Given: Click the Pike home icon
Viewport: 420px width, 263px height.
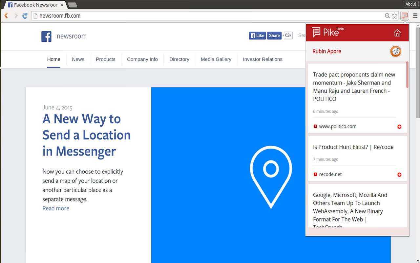Looking at the screenshot, I should [x=397, y=33].
